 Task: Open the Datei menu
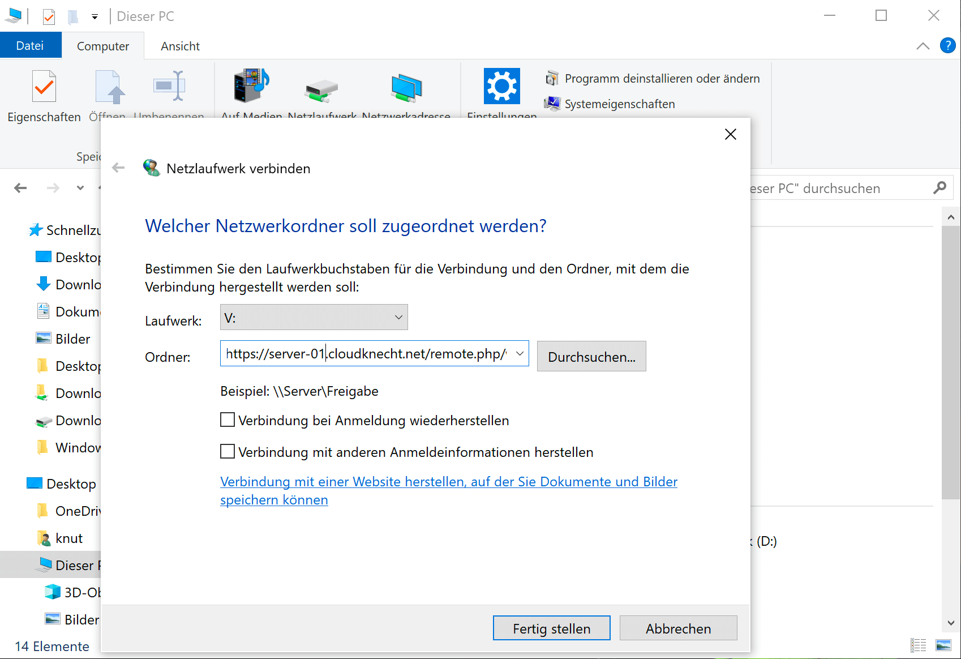click(31, 45)
